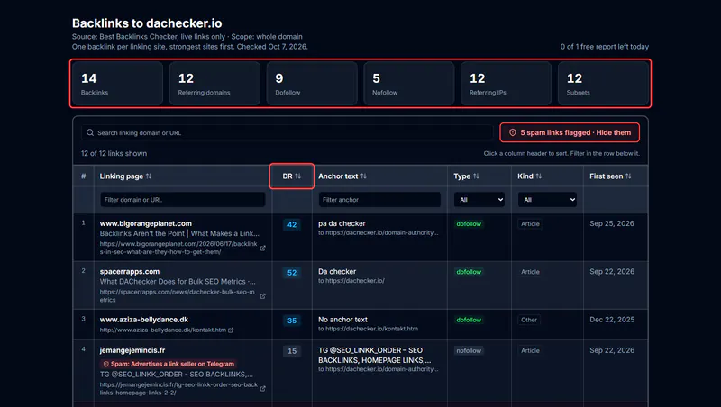Open www.aziza-bellydance.dk domain link
This screenshot has width=721, height=407.
coord(144,320)
